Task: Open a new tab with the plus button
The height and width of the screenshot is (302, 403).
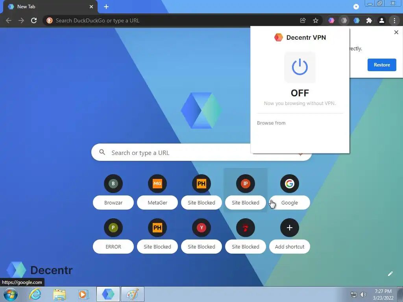Action: [x=106, y=7]
